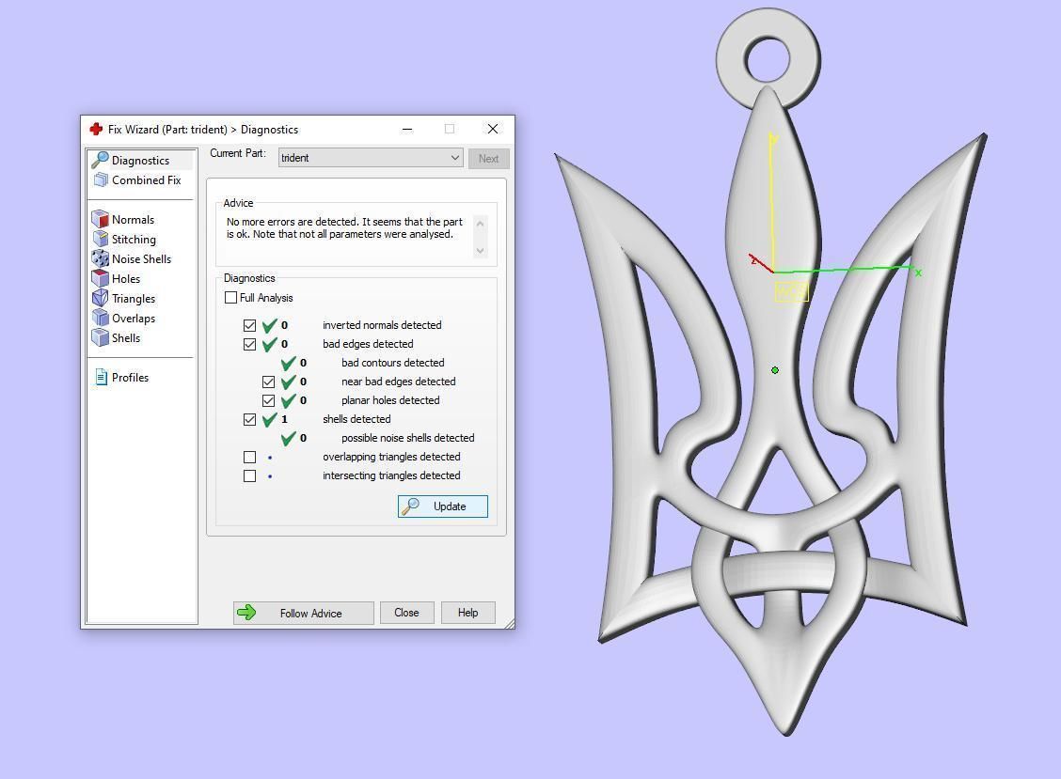
Task: Click the Profiles document icon
Action: point(101,377)
